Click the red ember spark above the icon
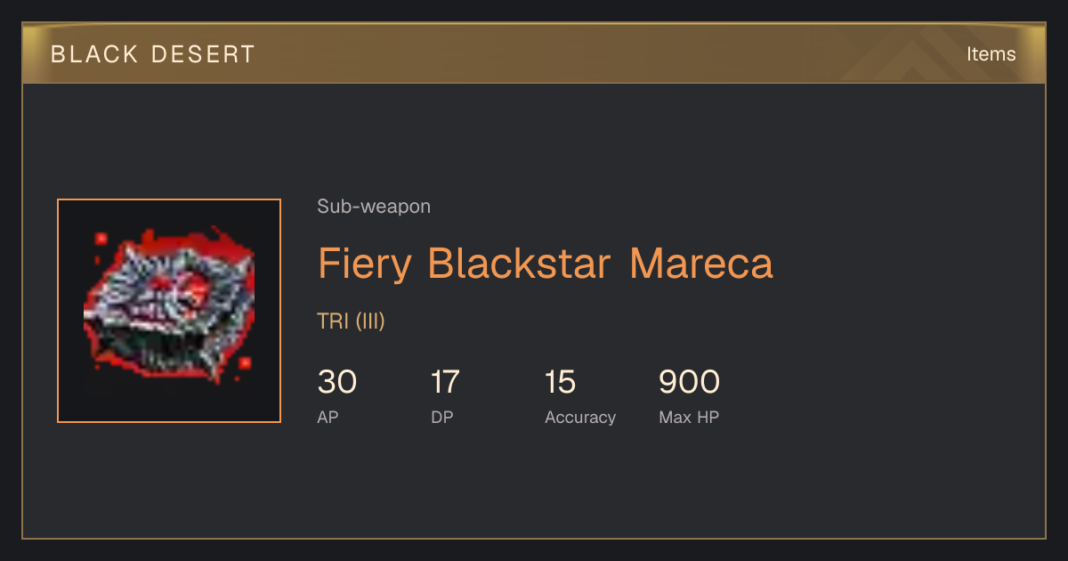The width and height of the screenshot is (1068, 561). pyautogui.click(x=101, y=239)
